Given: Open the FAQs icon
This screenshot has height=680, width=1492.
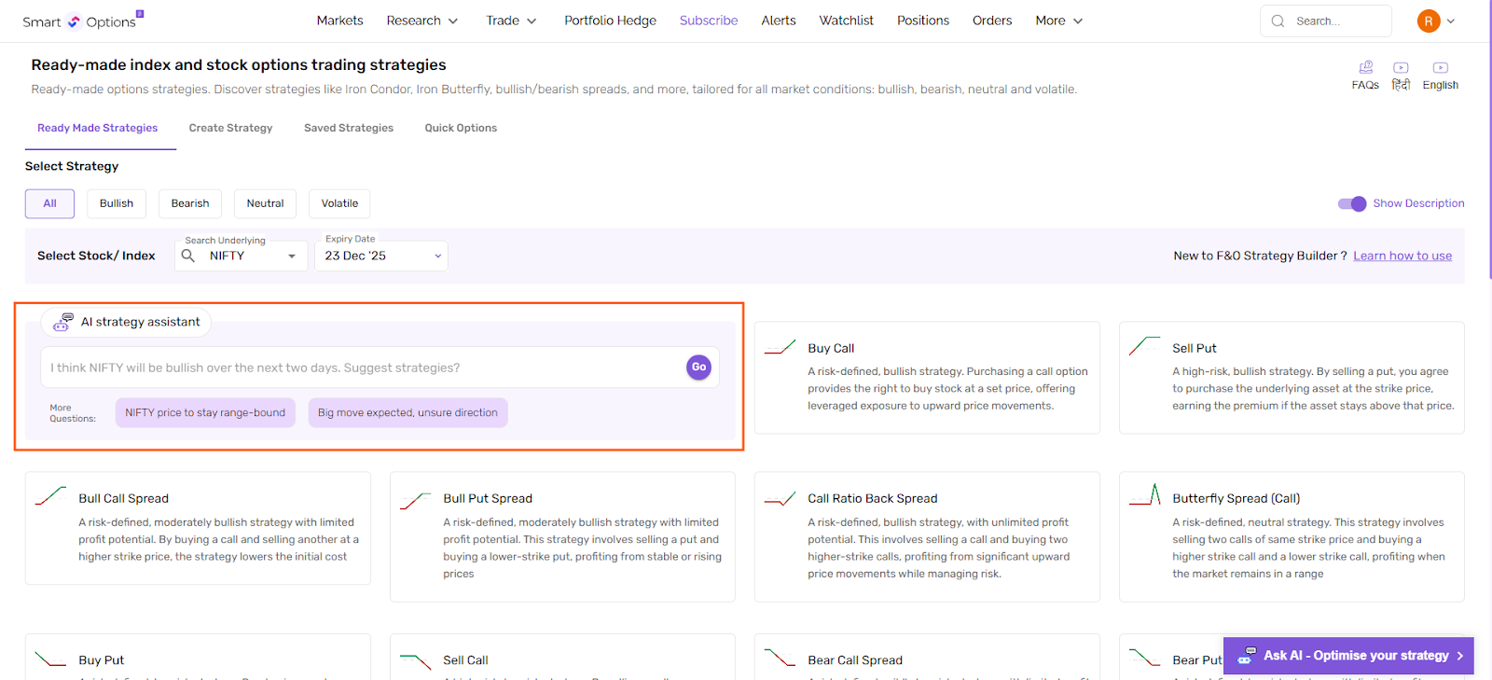Looking at the screenshot, I should [1365, 68].
